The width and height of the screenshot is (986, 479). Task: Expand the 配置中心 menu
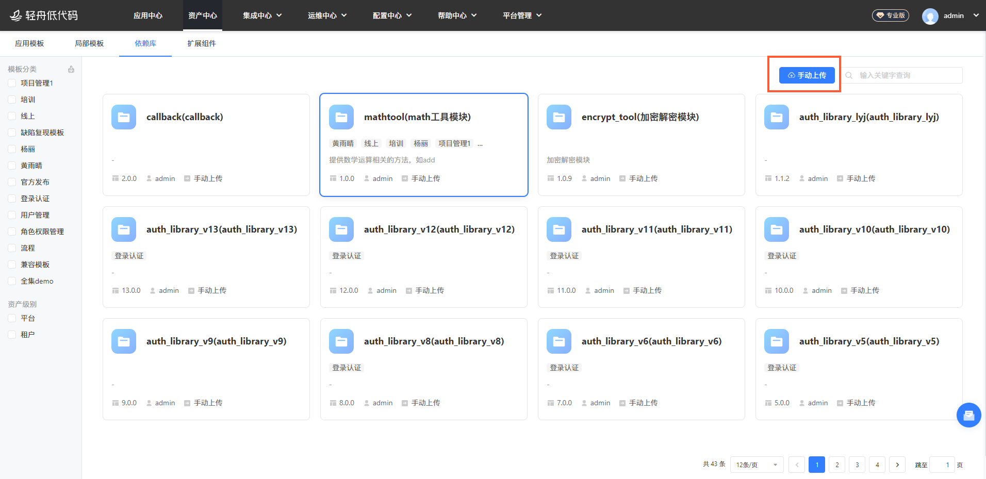392,15
